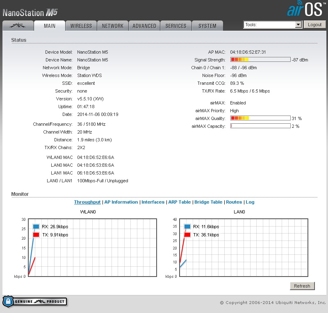Select the LAN0 MAC address value
The image size is (328, 313).
(96, 165)
